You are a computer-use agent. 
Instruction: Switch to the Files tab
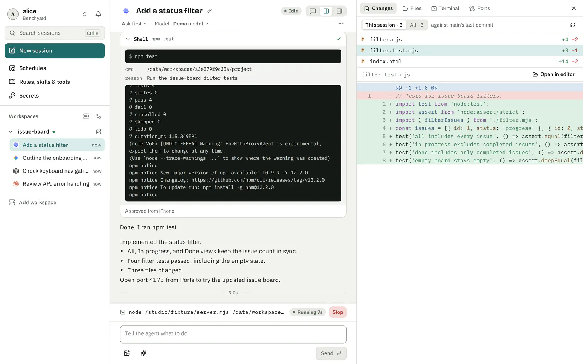point(412,8)
